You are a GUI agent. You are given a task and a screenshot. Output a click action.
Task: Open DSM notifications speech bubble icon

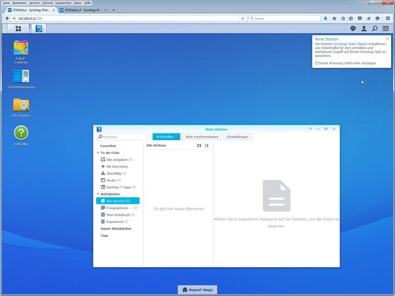tap(353, 28)
